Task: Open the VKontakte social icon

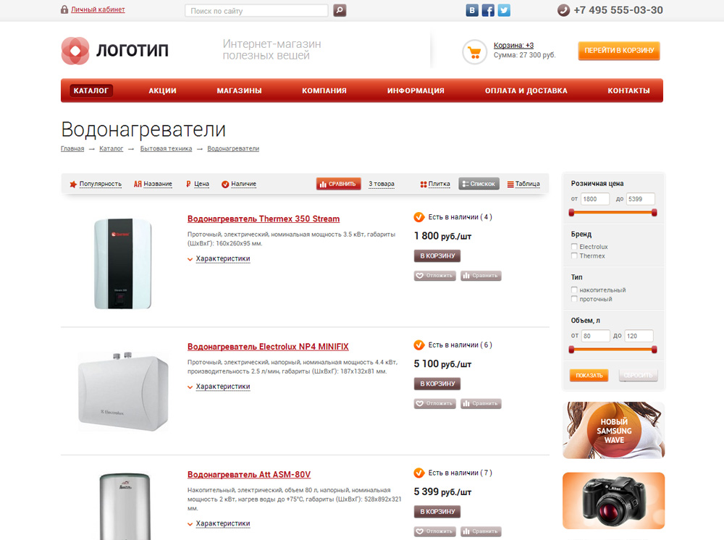Action: [x=472, y=10]
